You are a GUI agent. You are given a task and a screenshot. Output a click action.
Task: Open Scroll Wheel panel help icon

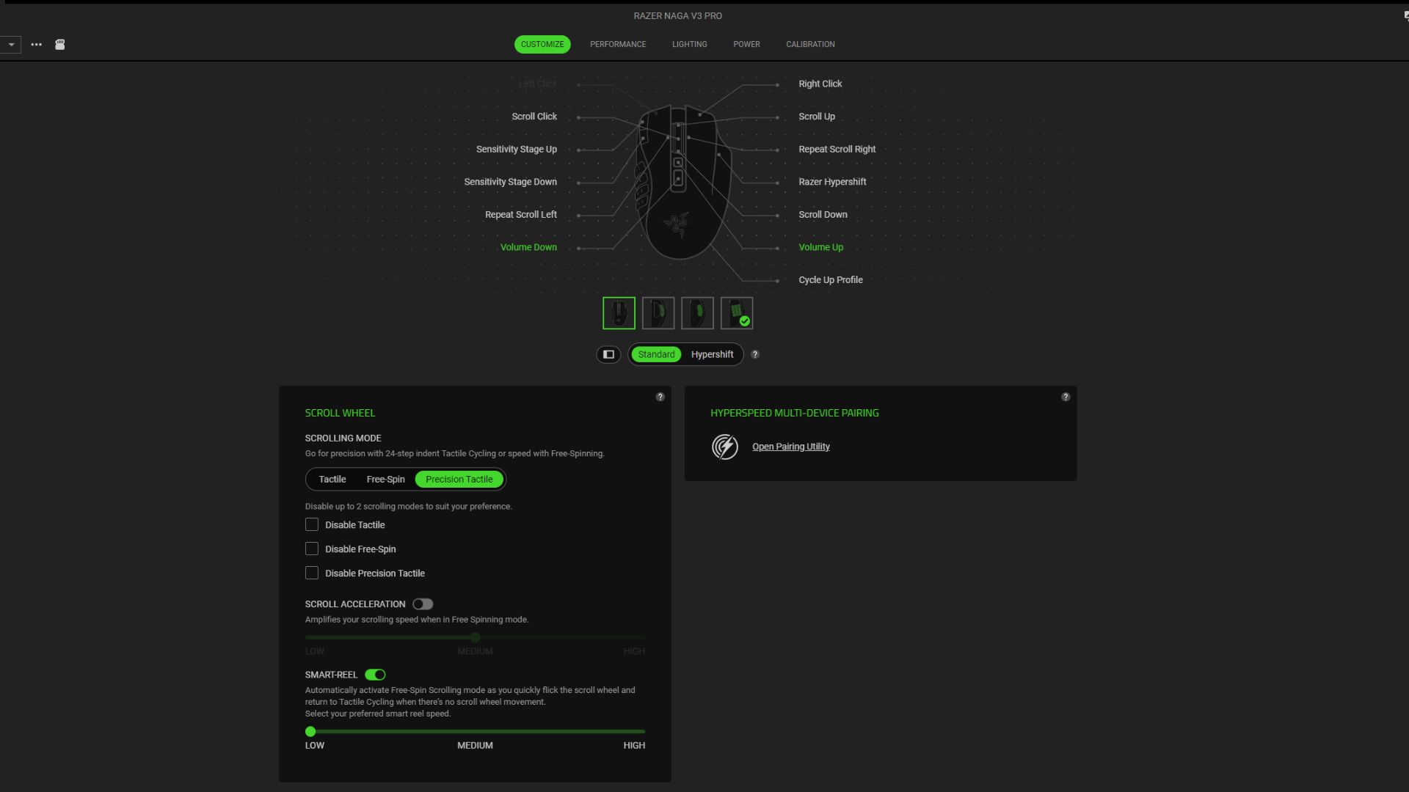[x=660, y=397]
